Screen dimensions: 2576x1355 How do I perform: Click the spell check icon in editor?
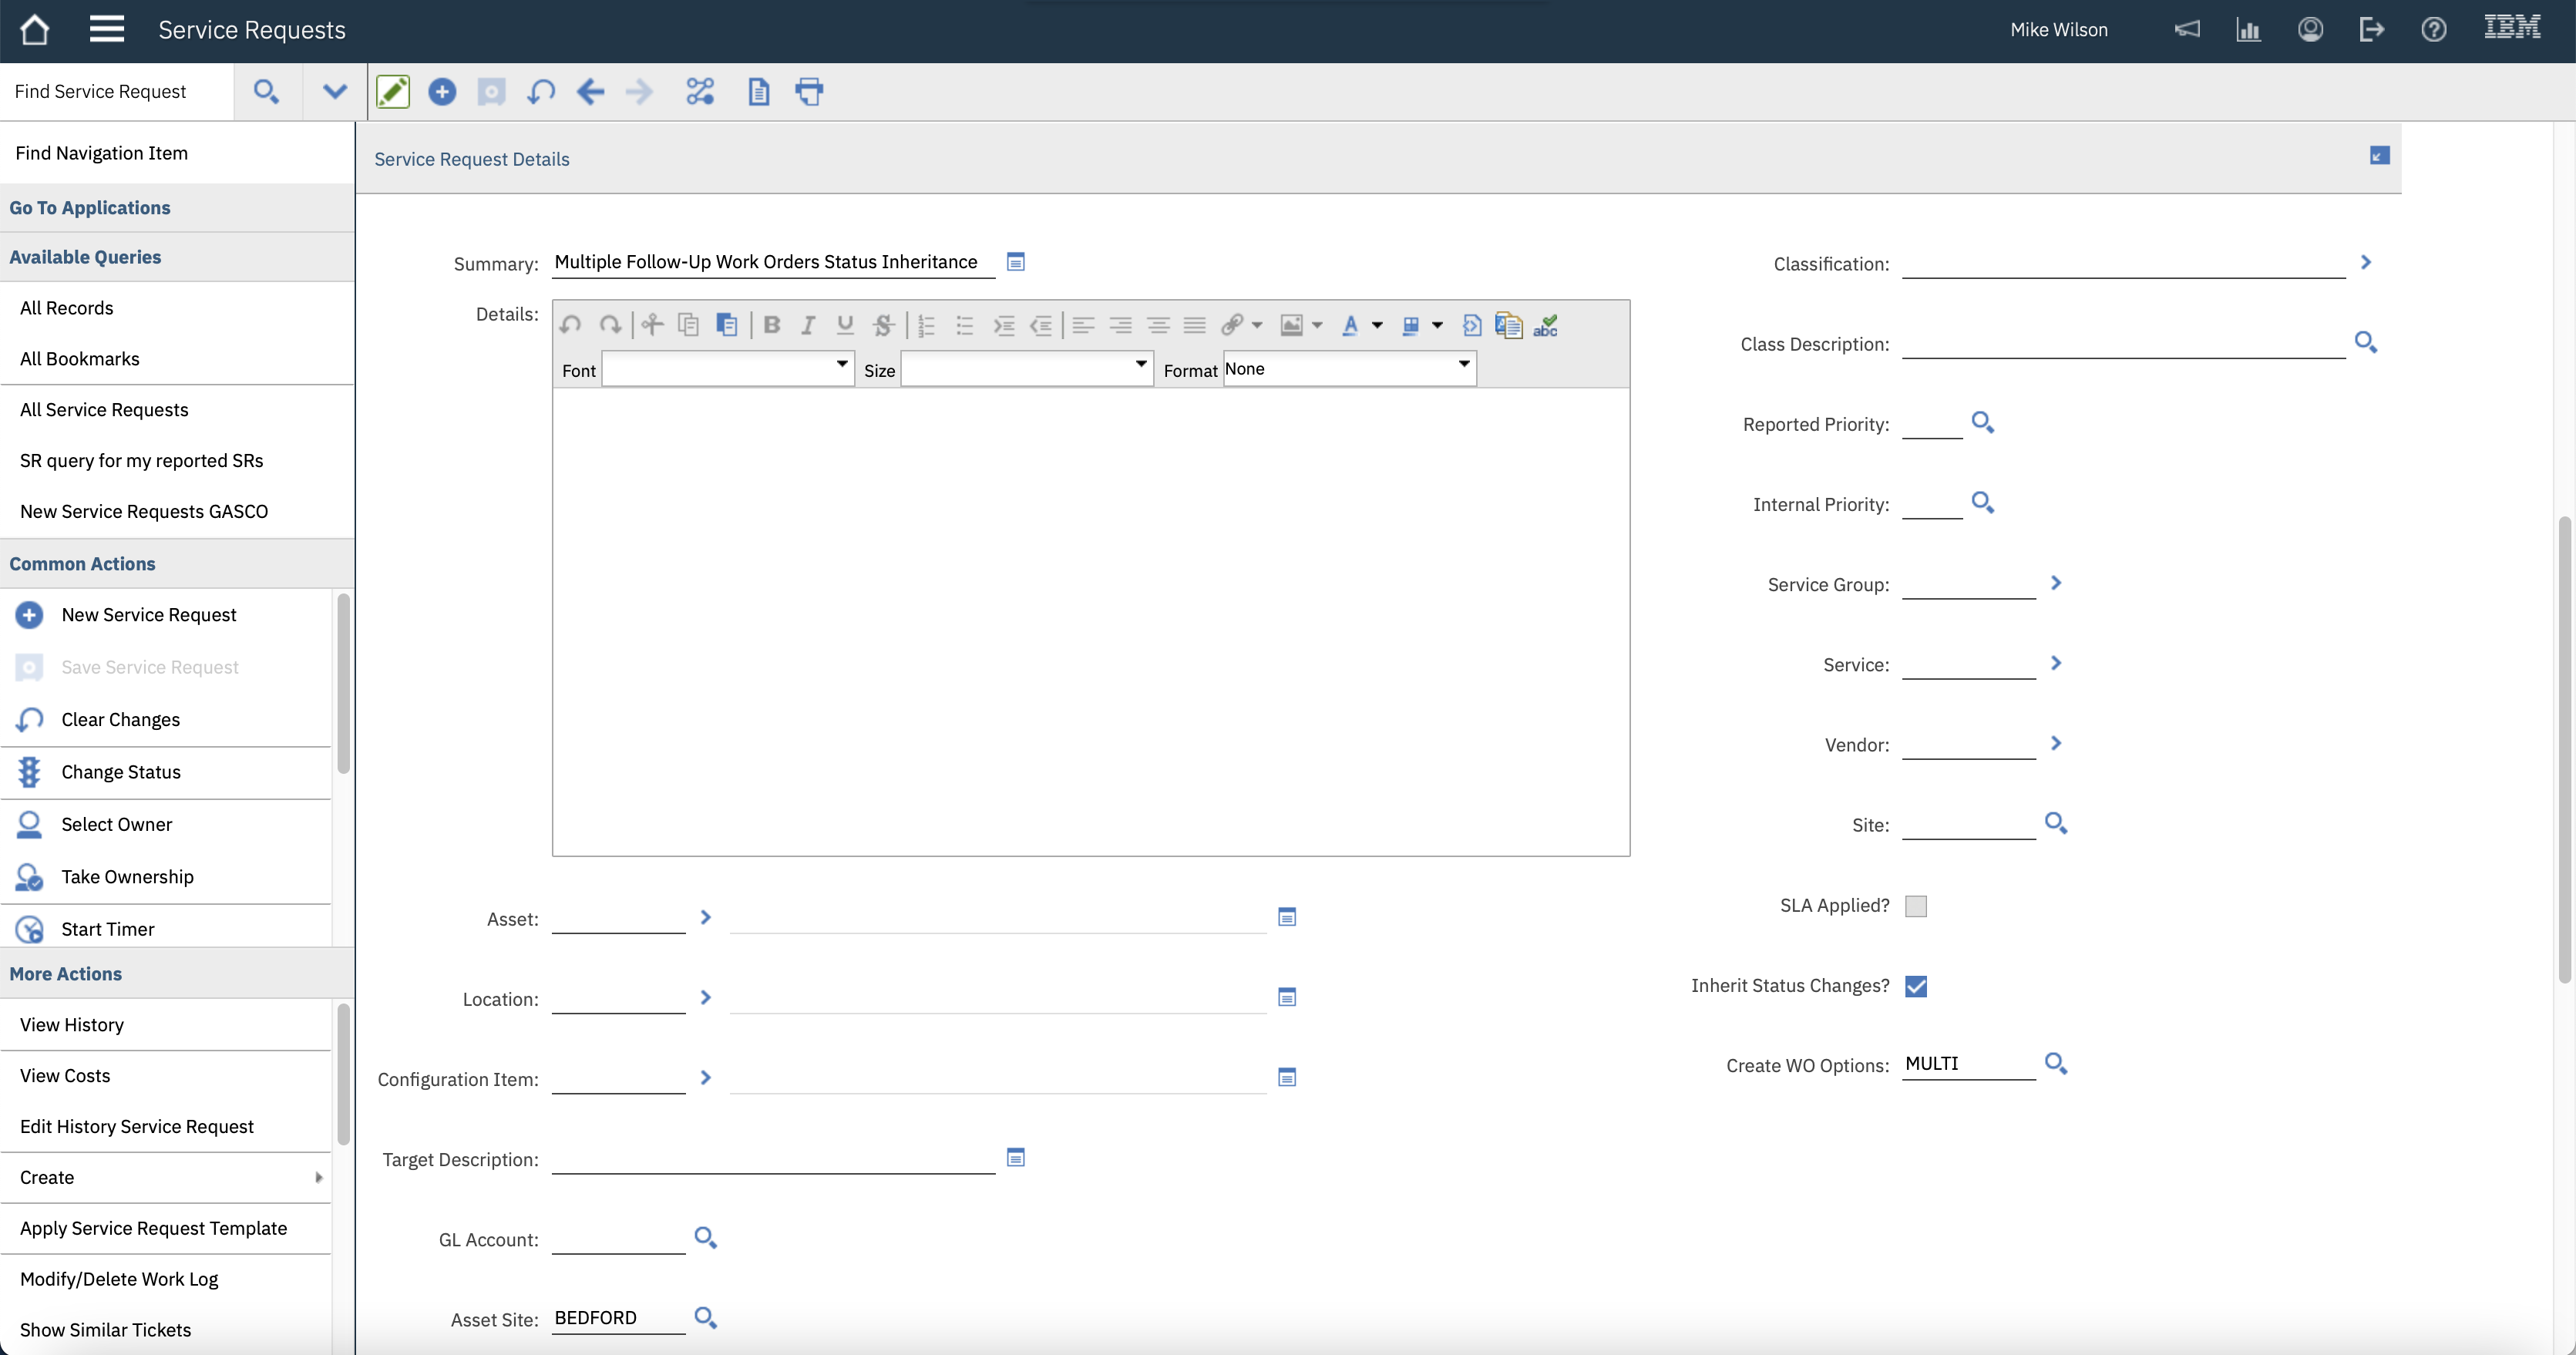[x=1545, y=325]
